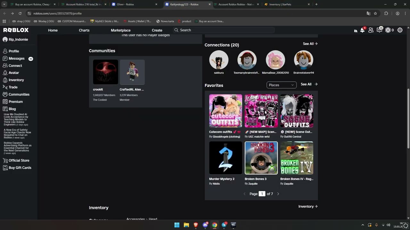The width and height of the screenshot is (410, 230).
Task: Open Telegram from the taskbar
Action: [x=224, y=225]
